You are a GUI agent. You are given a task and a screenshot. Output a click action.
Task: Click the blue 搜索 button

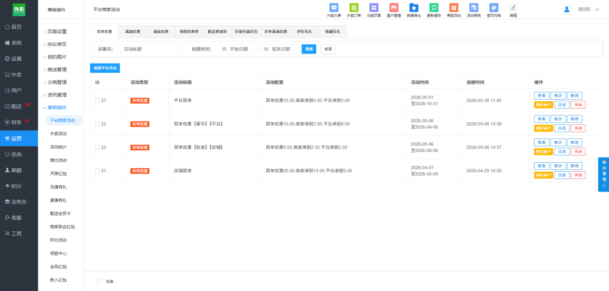pyautogui.click(x=309, y=49)
